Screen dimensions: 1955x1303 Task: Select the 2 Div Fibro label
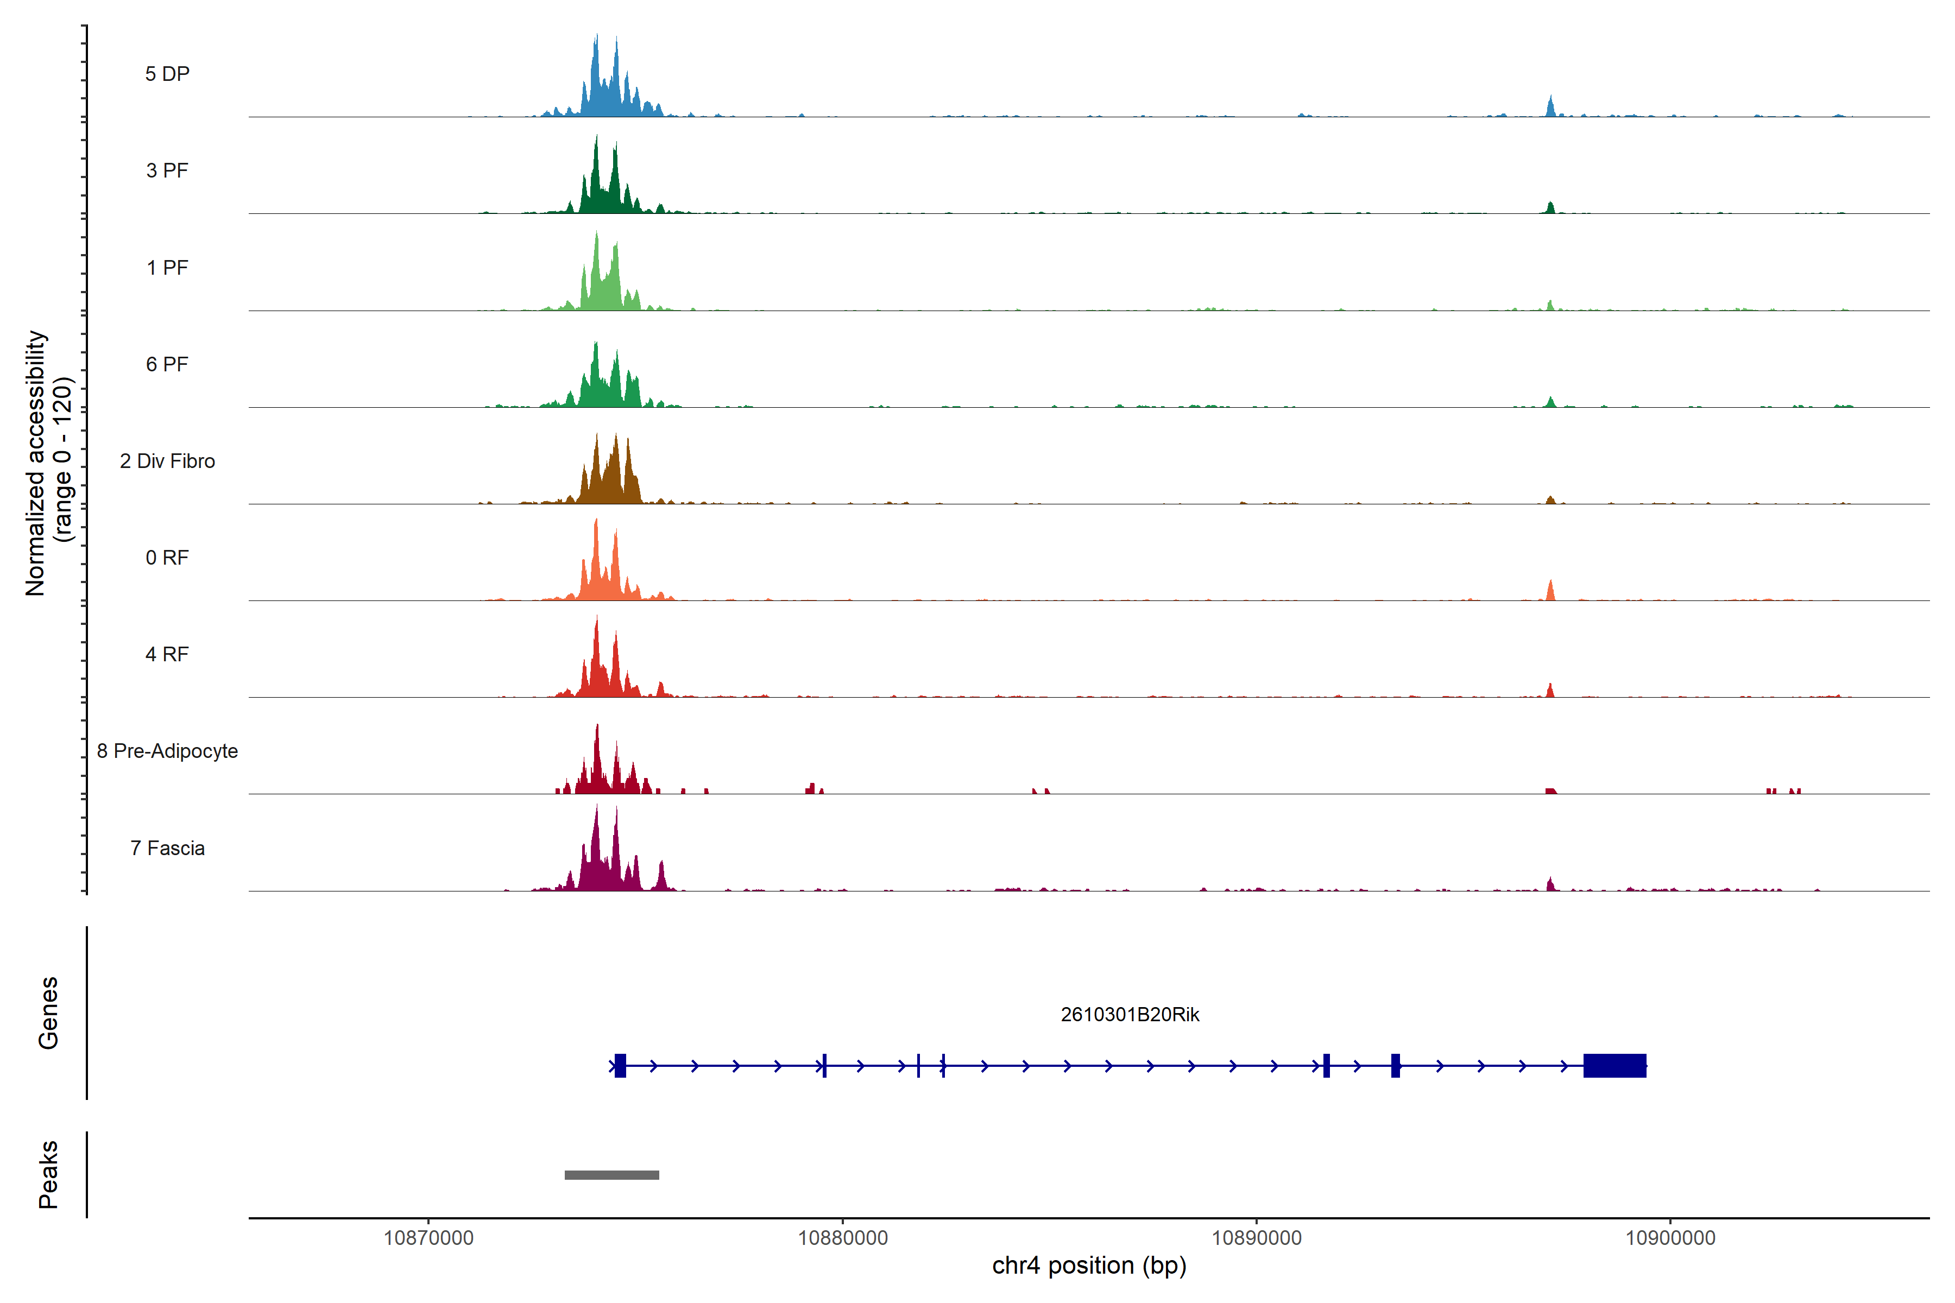click(167, 461)
